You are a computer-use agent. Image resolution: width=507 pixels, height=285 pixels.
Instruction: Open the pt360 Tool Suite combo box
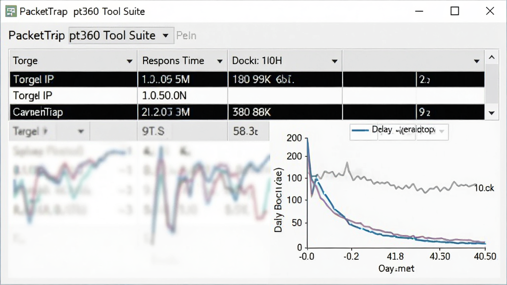[x=121, y=36]
